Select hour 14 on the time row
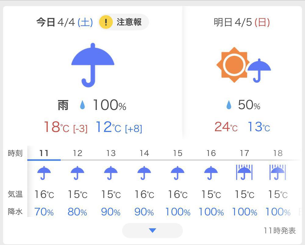 [x=144, y=153]
